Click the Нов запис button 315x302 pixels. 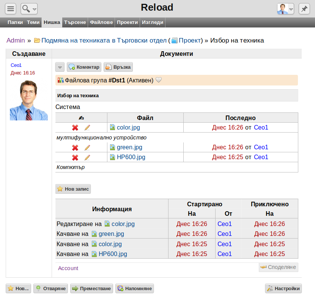click(73, 189)
